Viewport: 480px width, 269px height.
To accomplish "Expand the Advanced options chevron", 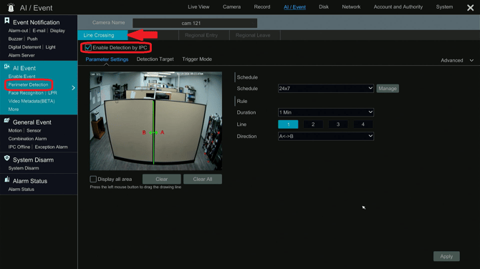I will click(471, 61).
